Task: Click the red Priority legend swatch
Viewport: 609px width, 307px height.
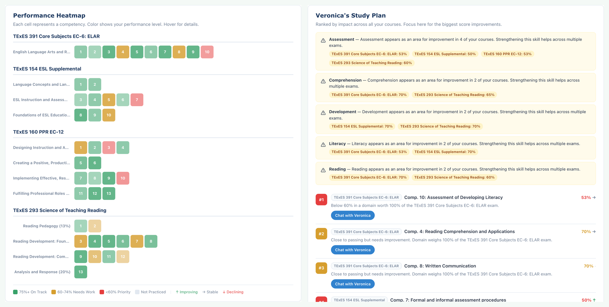Action: click(102, 292)
